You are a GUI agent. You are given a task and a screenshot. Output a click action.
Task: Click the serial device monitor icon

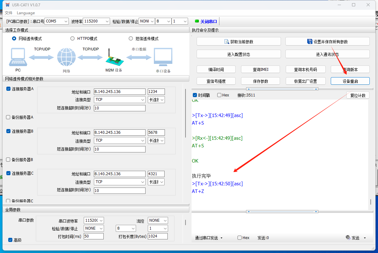tap(163, 57)
